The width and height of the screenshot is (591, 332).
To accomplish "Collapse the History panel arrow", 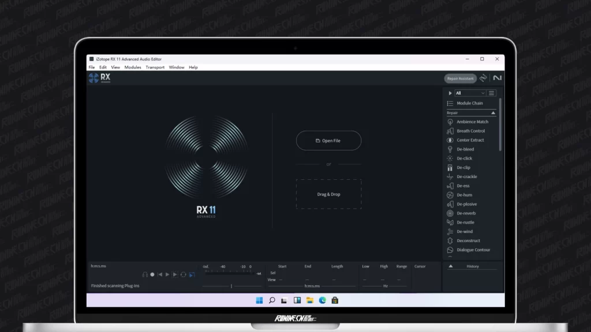I will coord(451,266).
